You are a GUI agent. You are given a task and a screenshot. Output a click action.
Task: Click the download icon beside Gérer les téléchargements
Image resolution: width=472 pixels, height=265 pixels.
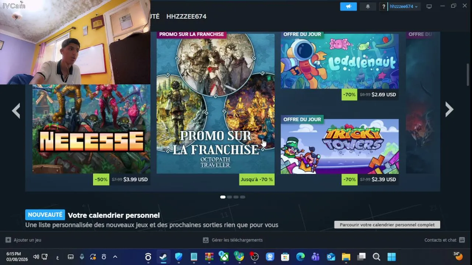(x=206, y=240)
